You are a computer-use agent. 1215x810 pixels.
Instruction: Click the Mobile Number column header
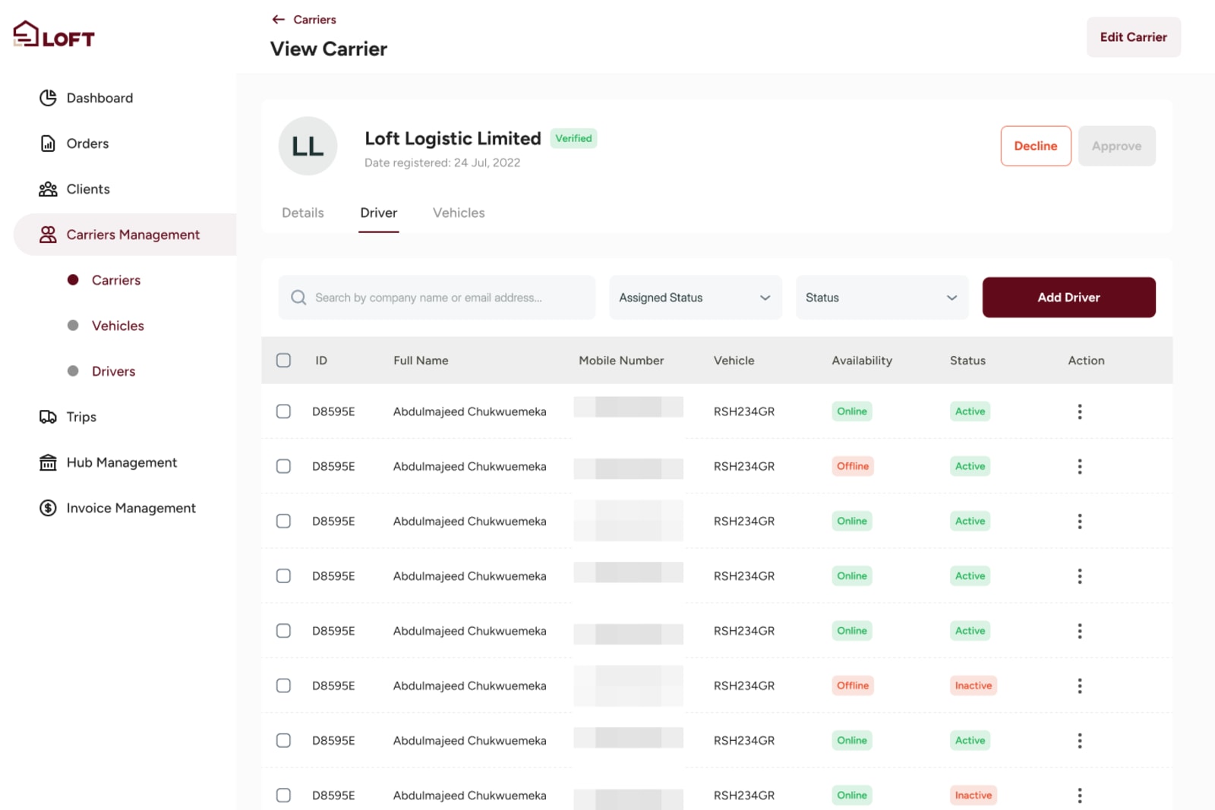tap(621, 361)
